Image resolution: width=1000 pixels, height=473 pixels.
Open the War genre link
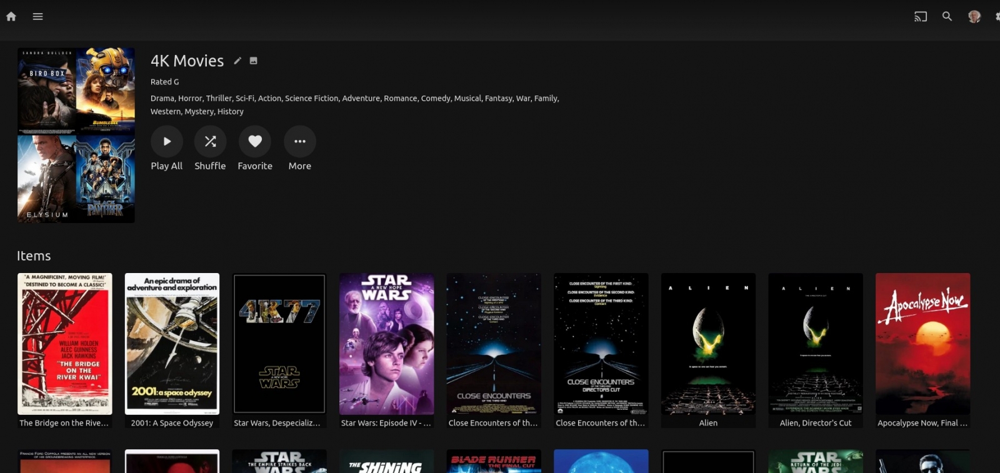[x=523, y=98]
